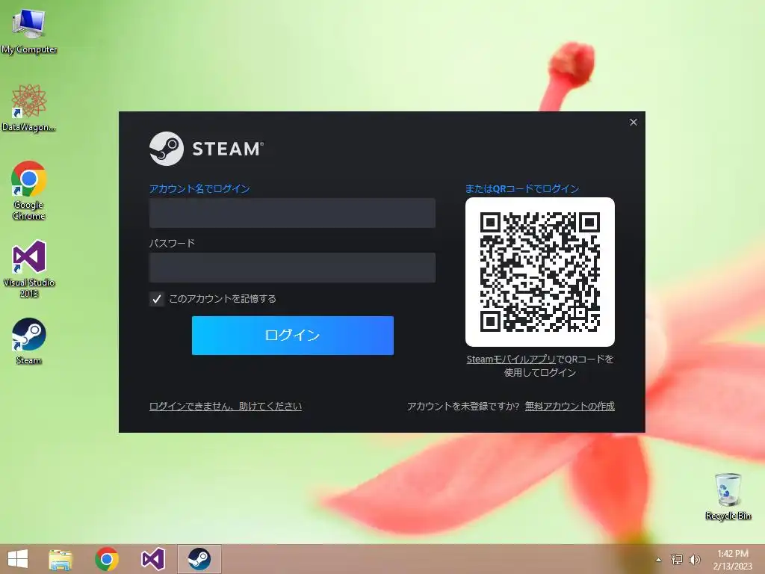Image resolution: width=765 pixels, height=574 pixels.
Task: Open File Explorer from the taskbar
Action: [61, 559]
